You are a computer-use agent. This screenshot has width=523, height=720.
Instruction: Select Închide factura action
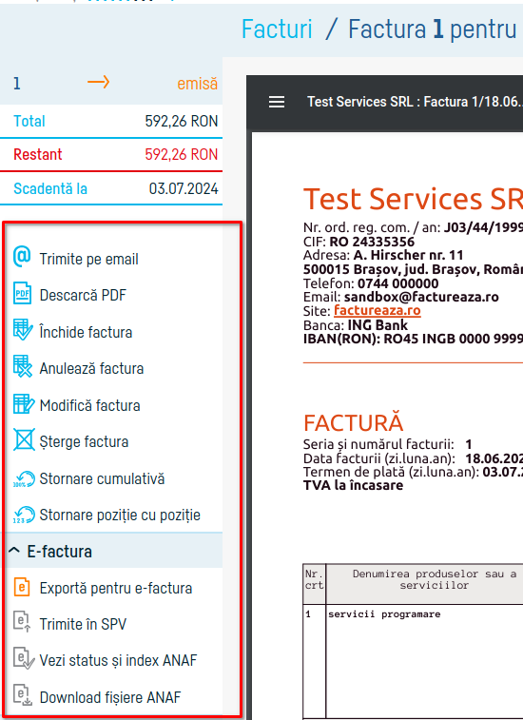[86, 332]
